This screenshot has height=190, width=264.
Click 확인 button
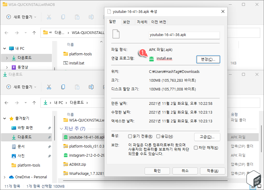click(x=157, y=171)
